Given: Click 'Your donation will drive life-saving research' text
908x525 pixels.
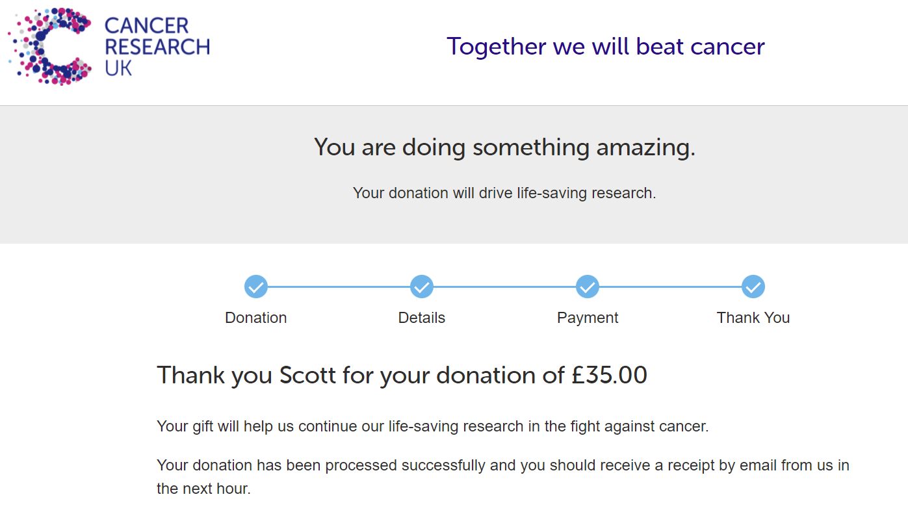Looking at the screenshot, I should click(x=504, y=193).
